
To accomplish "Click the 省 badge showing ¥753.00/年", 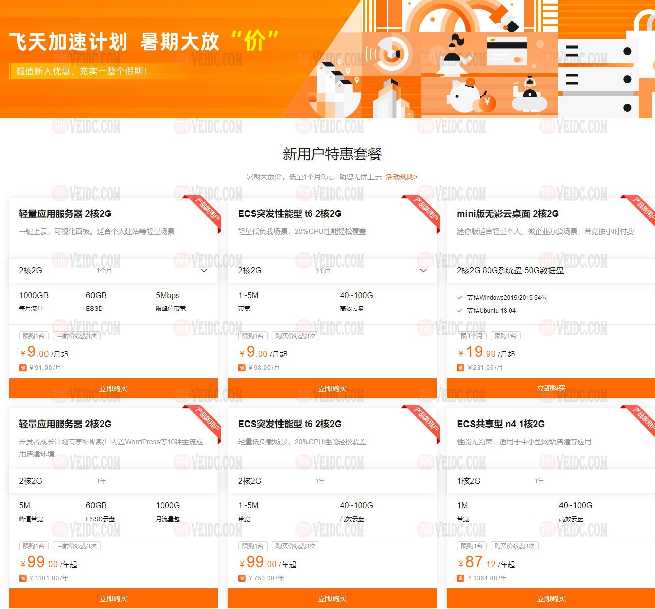I will pos(242,578).
